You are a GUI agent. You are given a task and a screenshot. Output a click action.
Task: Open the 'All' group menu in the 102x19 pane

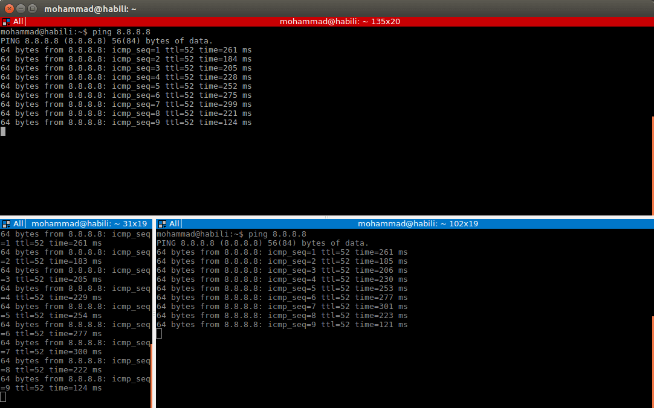tap(174, 223)
